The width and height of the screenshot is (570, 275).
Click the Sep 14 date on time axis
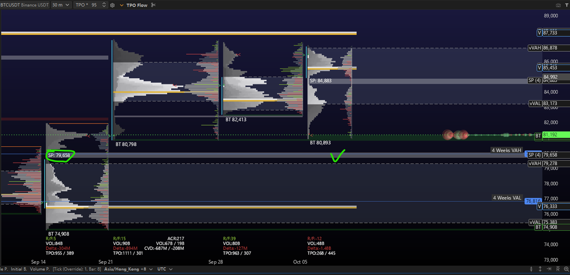[38, 262]
